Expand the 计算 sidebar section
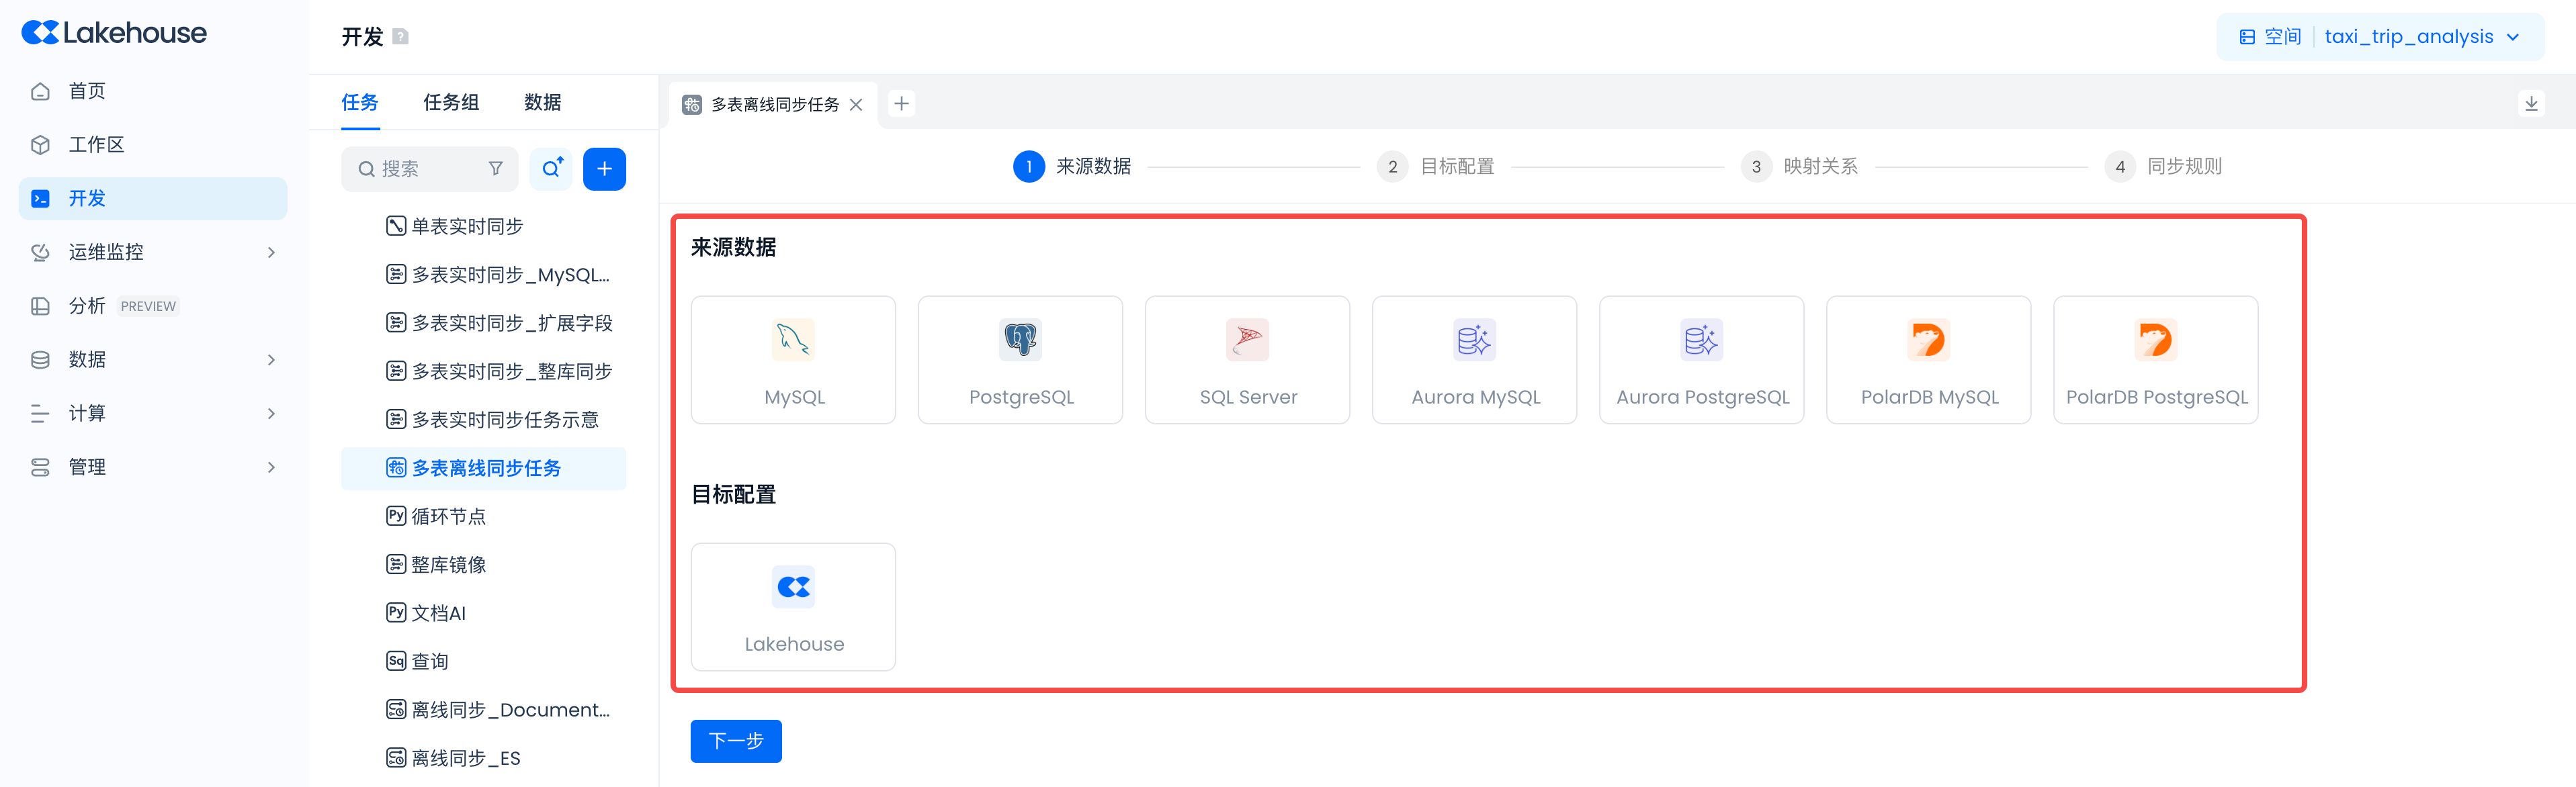The width and height of the screenshot is (2576, 787). coord(152,413)
